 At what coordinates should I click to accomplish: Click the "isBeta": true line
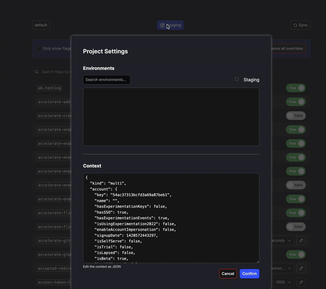[x=111, y=259]
